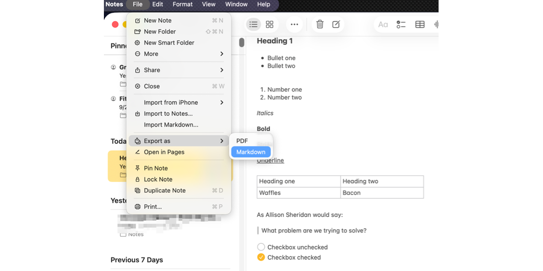The image size is (543, 271).
Task: Click the notes list scrollbar thumb
Action: 242,42
